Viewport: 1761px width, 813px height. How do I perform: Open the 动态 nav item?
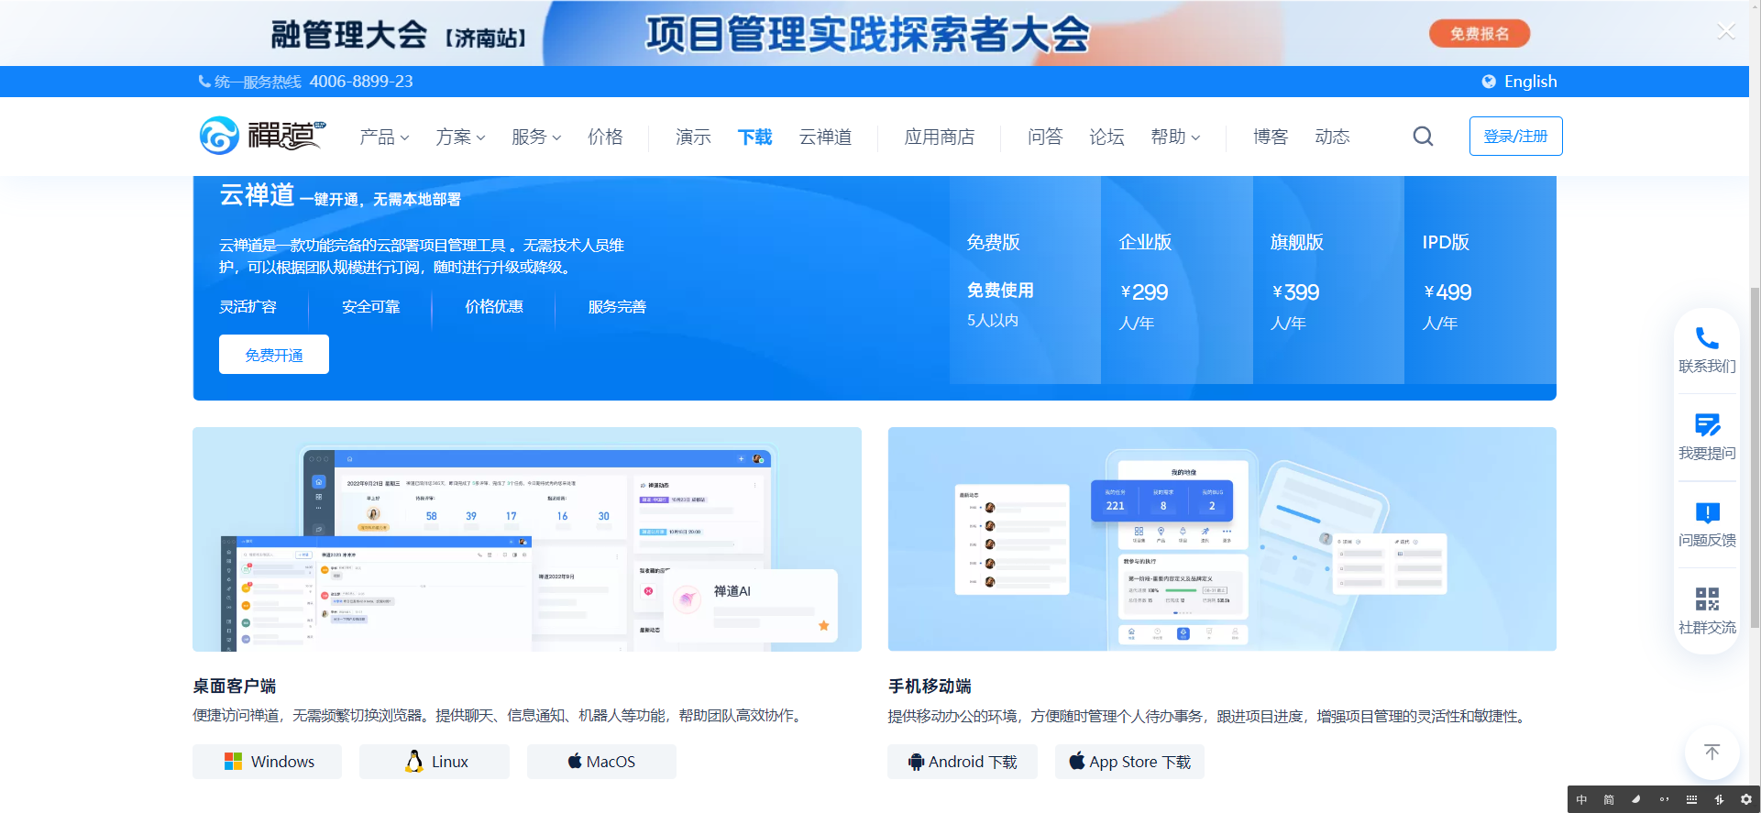point(1332,137)
